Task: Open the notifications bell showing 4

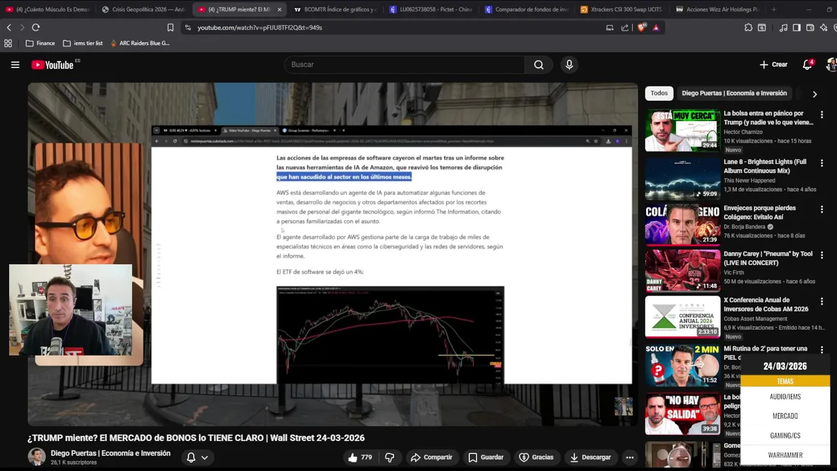Action: (x=808, y=65)
